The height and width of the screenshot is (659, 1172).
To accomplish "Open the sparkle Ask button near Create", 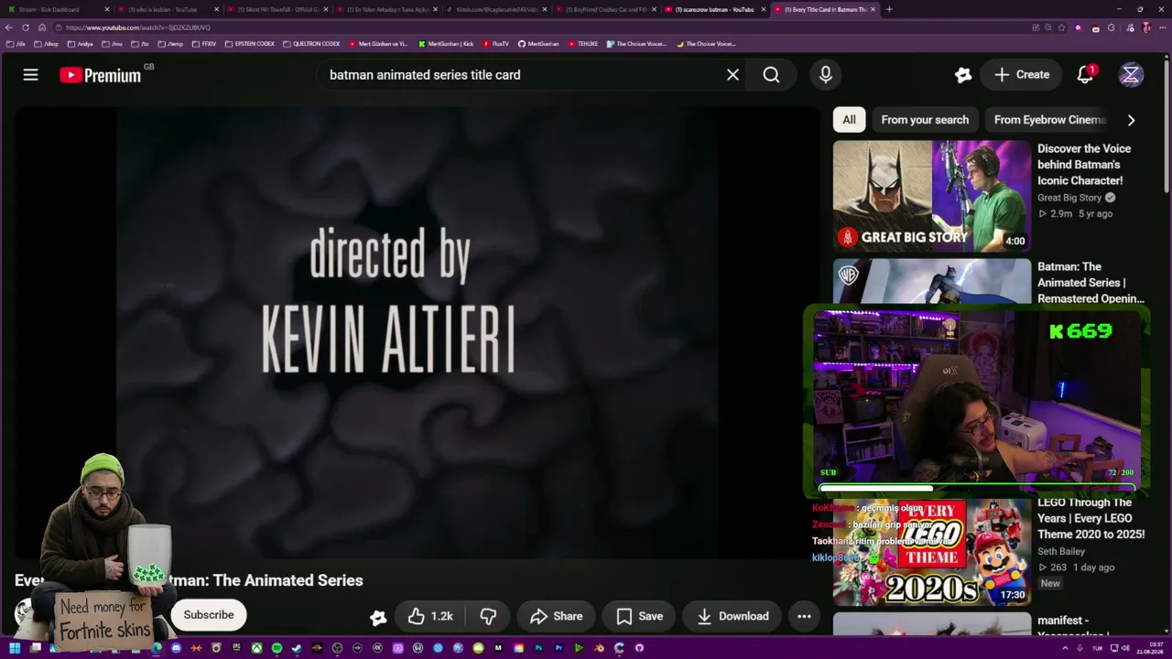I will (962, 75).
